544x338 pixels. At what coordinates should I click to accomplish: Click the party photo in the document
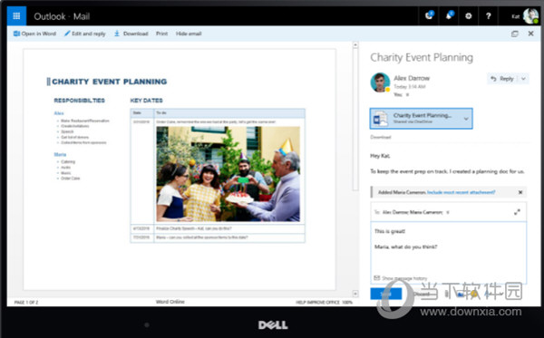click(x=228, y=174)
